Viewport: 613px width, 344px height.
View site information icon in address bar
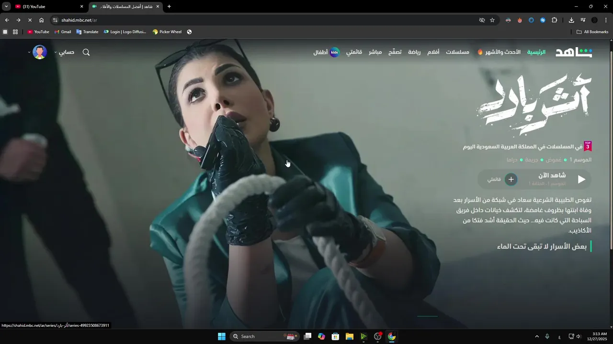55,20
